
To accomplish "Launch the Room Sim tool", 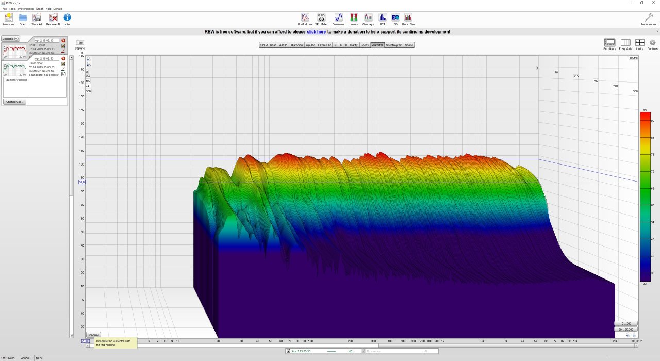I will pos(408,18).
